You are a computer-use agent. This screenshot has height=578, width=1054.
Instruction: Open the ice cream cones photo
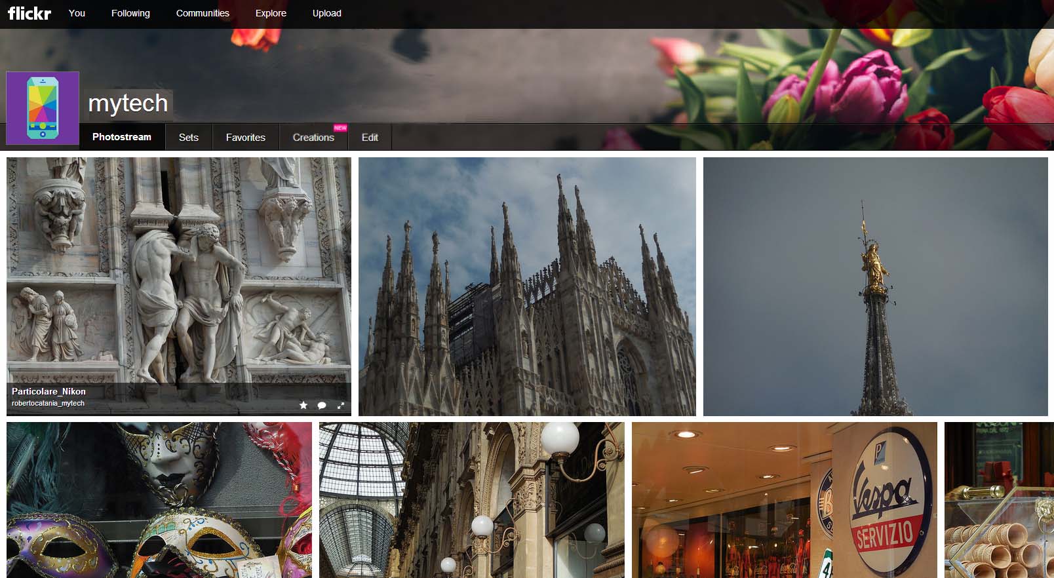(999, 500)
